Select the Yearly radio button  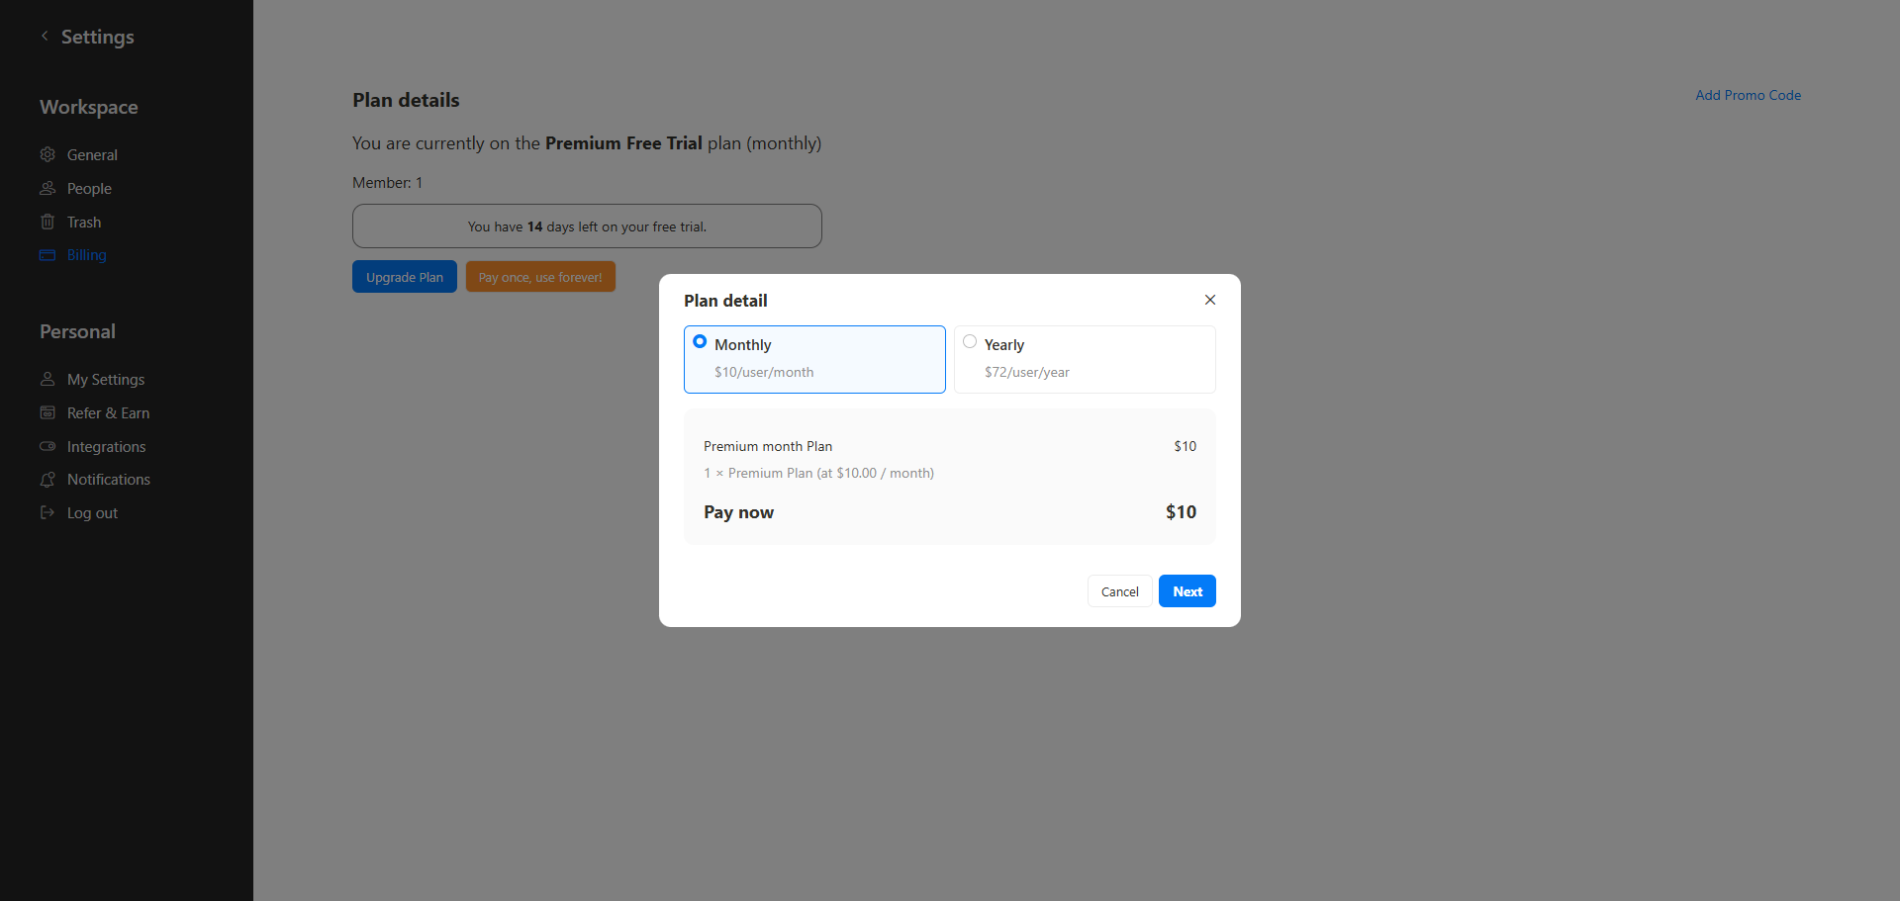[970, 342]
